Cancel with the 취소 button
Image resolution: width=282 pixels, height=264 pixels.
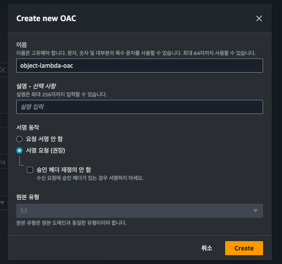[207, 248]
